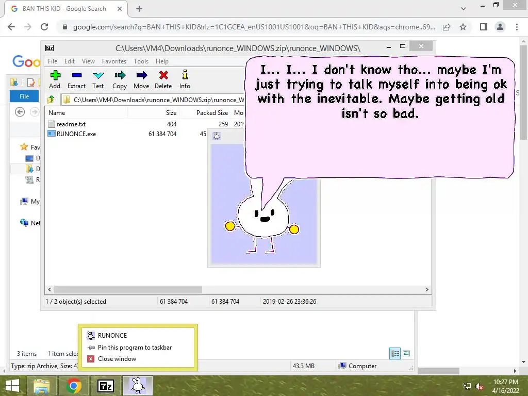528x396 pixels.
Task: Sort by the Name column header
Action: 57,113
